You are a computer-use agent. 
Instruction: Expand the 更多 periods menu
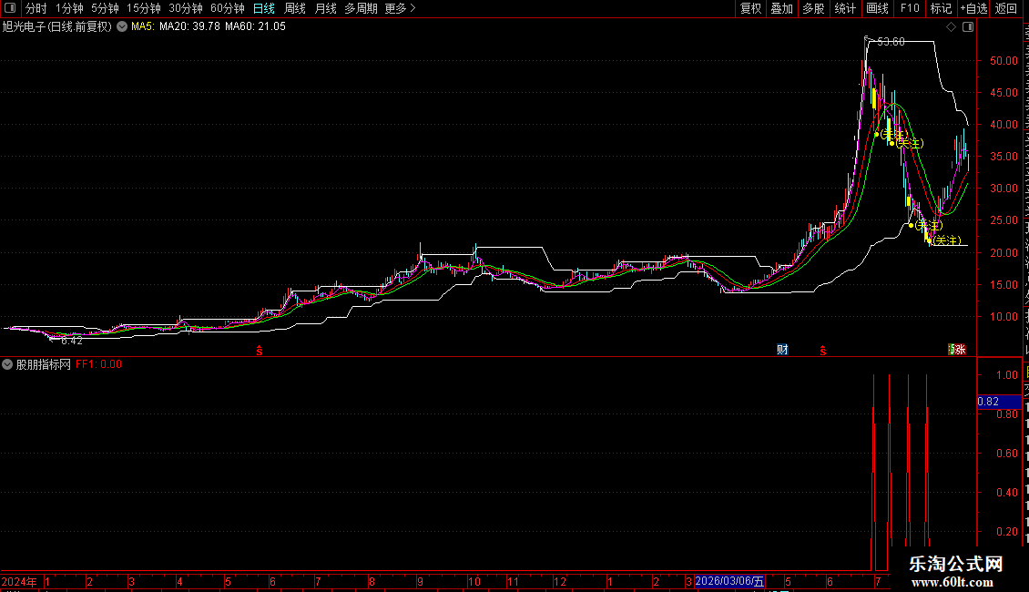[400, 8]
